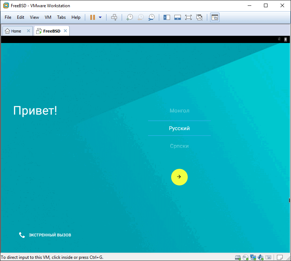Select Монгол language in the list
This screenshot has height=261, width=291.
pos(179,111)
